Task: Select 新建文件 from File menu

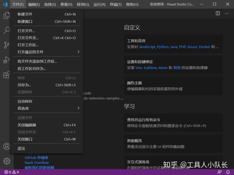Action: point(46,14)
